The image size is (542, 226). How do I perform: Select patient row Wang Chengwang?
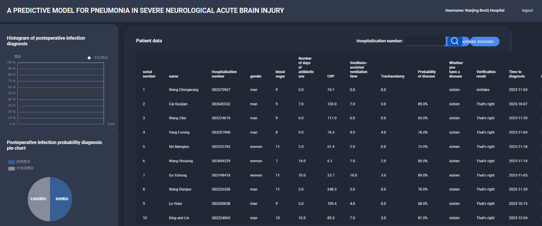[x=183, y=90]
